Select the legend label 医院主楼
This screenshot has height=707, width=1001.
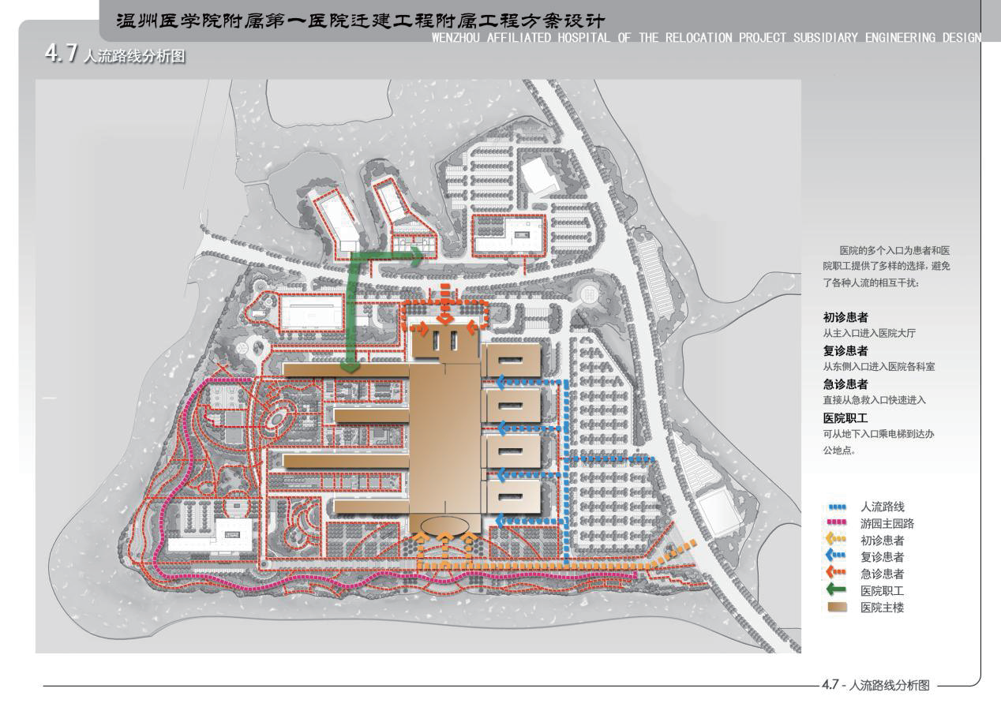[x=883, y=607]
